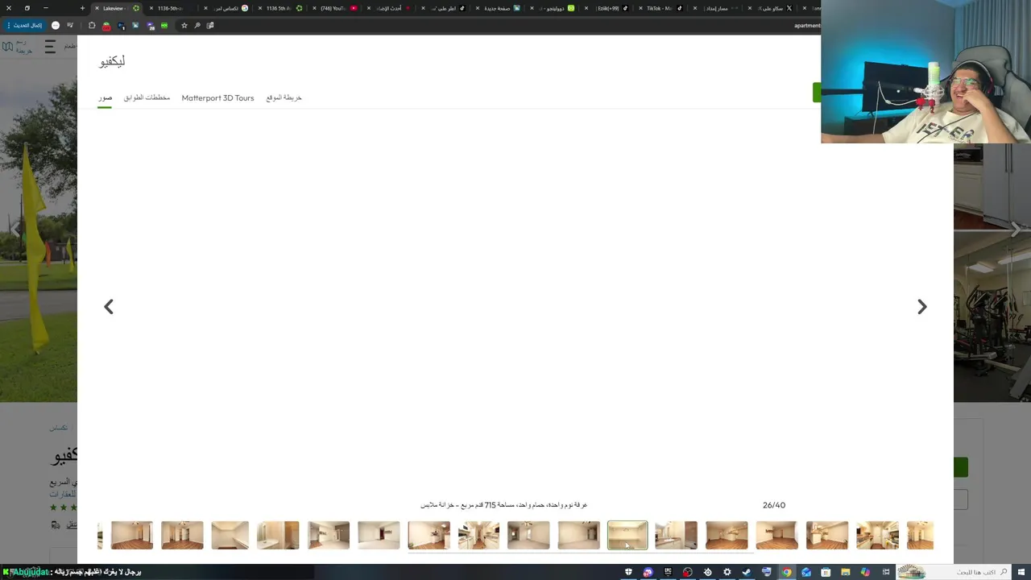Screen dimensions: 1031x580
Task: Close the Lakeview browser tab
Action: tap(97, 8)
